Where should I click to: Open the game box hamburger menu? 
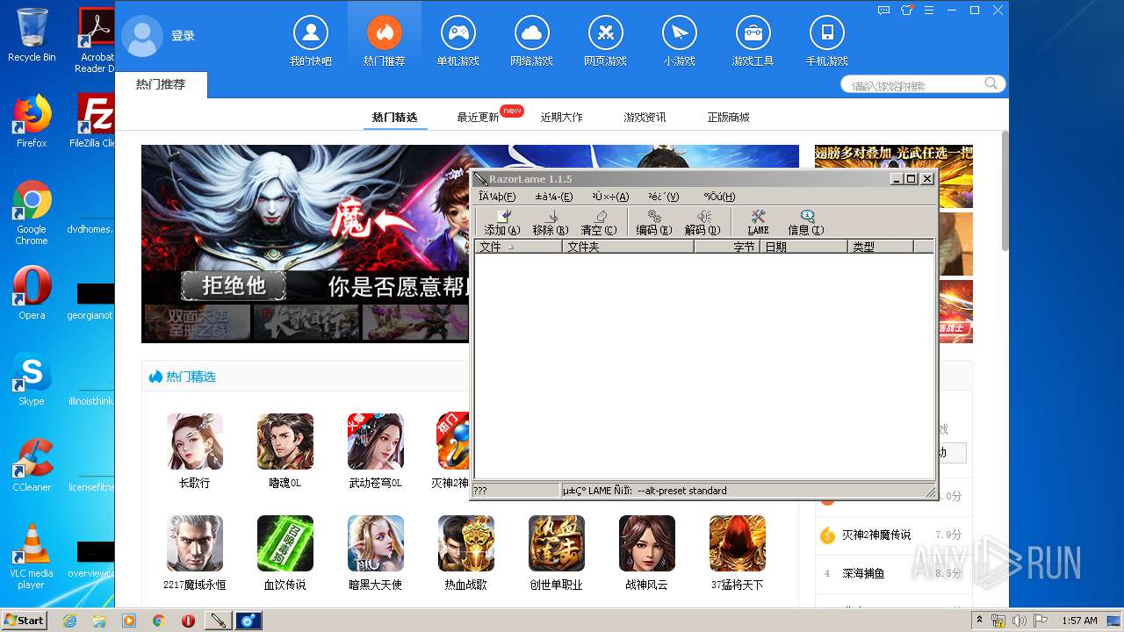tap(930, 11)
